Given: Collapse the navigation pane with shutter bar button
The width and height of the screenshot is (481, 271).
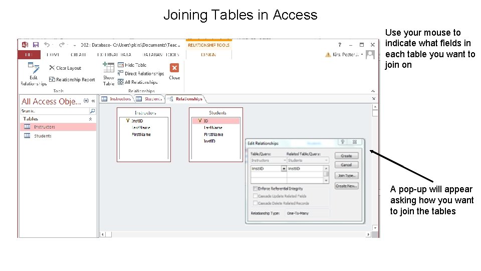Looking at the screenshot, I should pyautogui.click(x=93, y=101).
